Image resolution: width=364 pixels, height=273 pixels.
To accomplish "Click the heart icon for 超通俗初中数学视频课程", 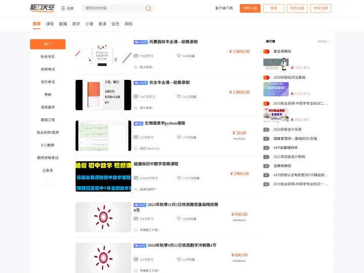I will [x=179, y=178].
